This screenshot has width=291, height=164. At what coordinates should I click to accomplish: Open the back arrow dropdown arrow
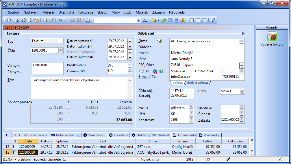click(x=65, y=20)
